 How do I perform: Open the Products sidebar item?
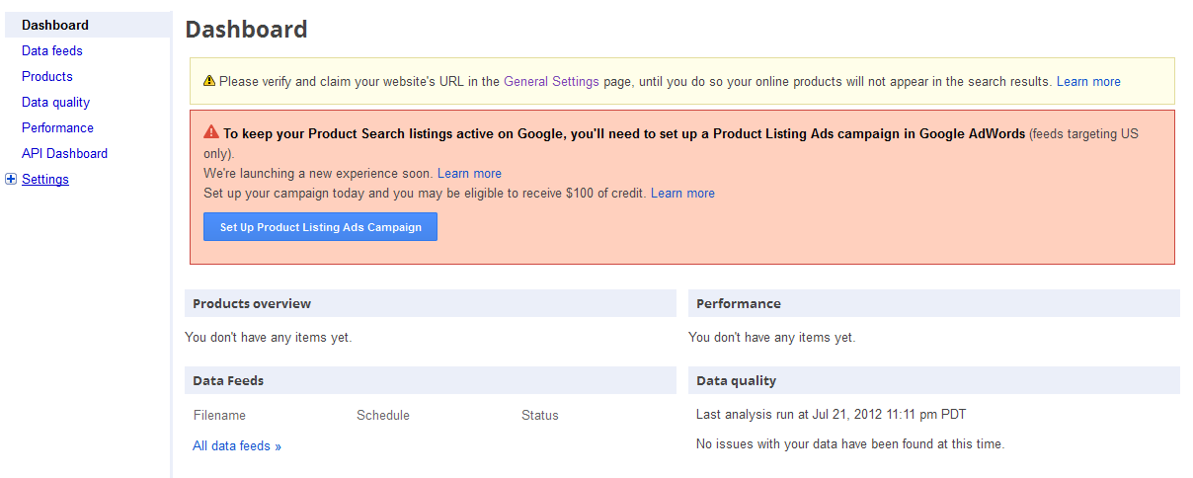[x=46, y=76]
